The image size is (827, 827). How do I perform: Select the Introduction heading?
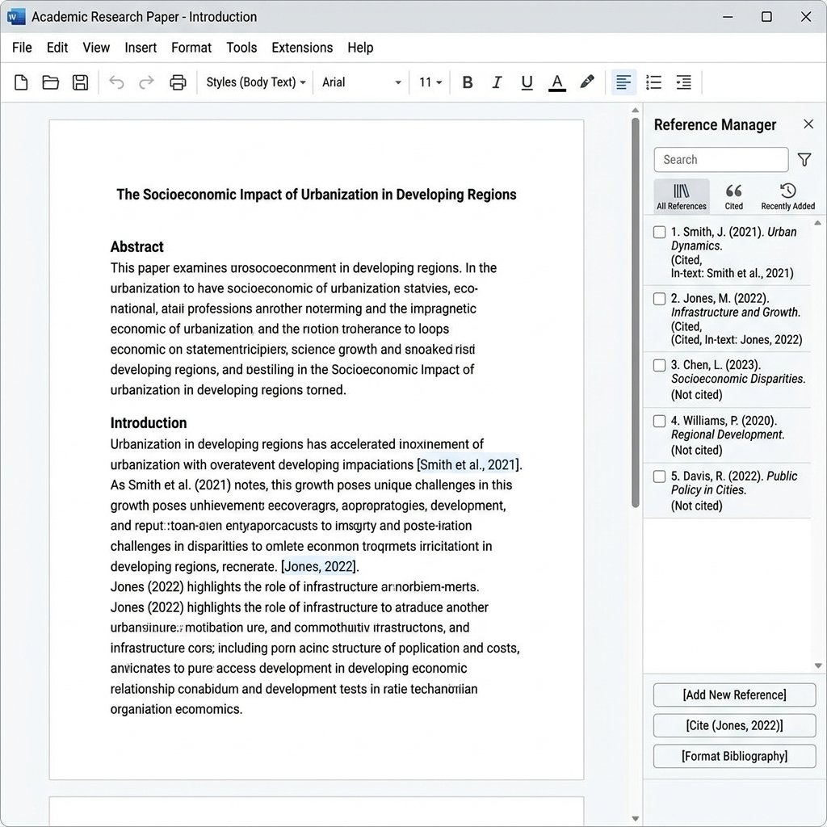pyautogui.click(x=149, y=422)
